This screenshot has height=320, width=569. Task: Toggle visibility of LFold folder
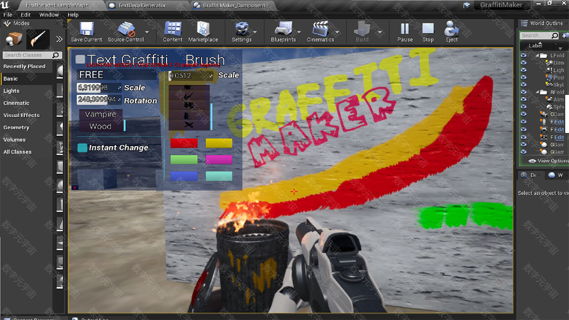click(523, 56)
